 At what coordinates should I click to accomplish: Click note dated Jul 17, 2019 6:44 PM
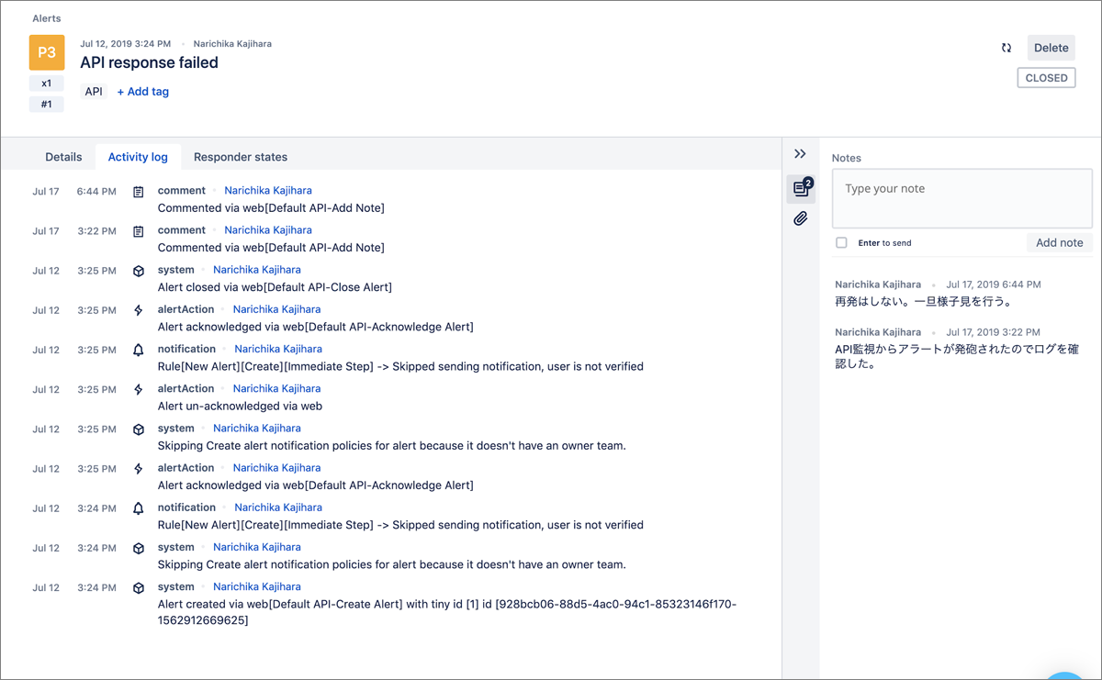tap(923, 301)
